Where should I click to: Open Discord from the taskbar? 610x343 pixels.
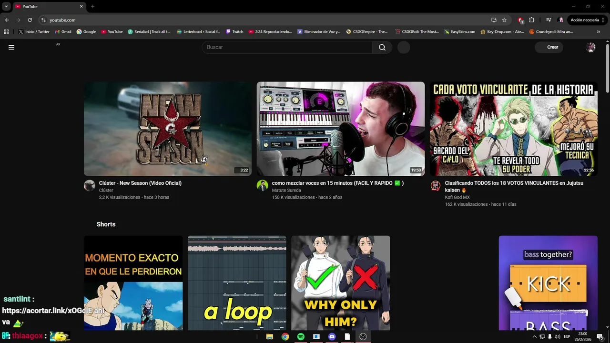[332, 337]
